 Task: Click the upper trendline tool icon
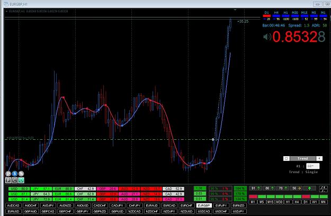[x=323, y=187]
